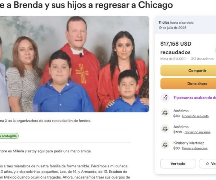
Task: Click the heart-hands icon beside $50 Donación reciente
Action: point(165,112)
